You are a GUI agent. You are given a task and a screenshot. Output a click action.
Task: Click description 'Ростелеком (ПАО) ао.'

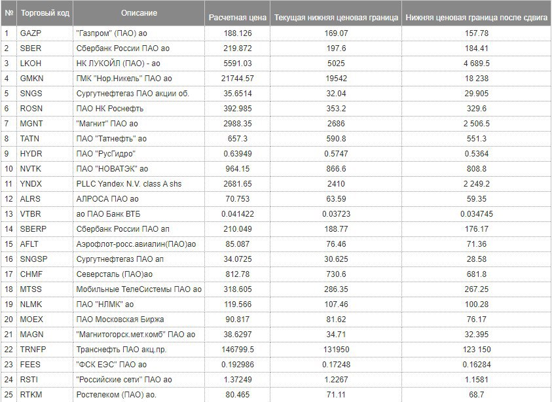(x=116, y=395)
